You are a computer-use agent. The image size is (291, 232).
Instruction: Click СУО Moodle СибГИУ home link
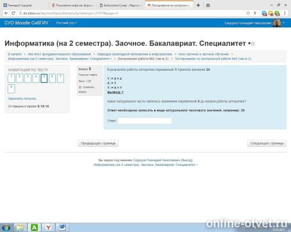tap(26, 23)
